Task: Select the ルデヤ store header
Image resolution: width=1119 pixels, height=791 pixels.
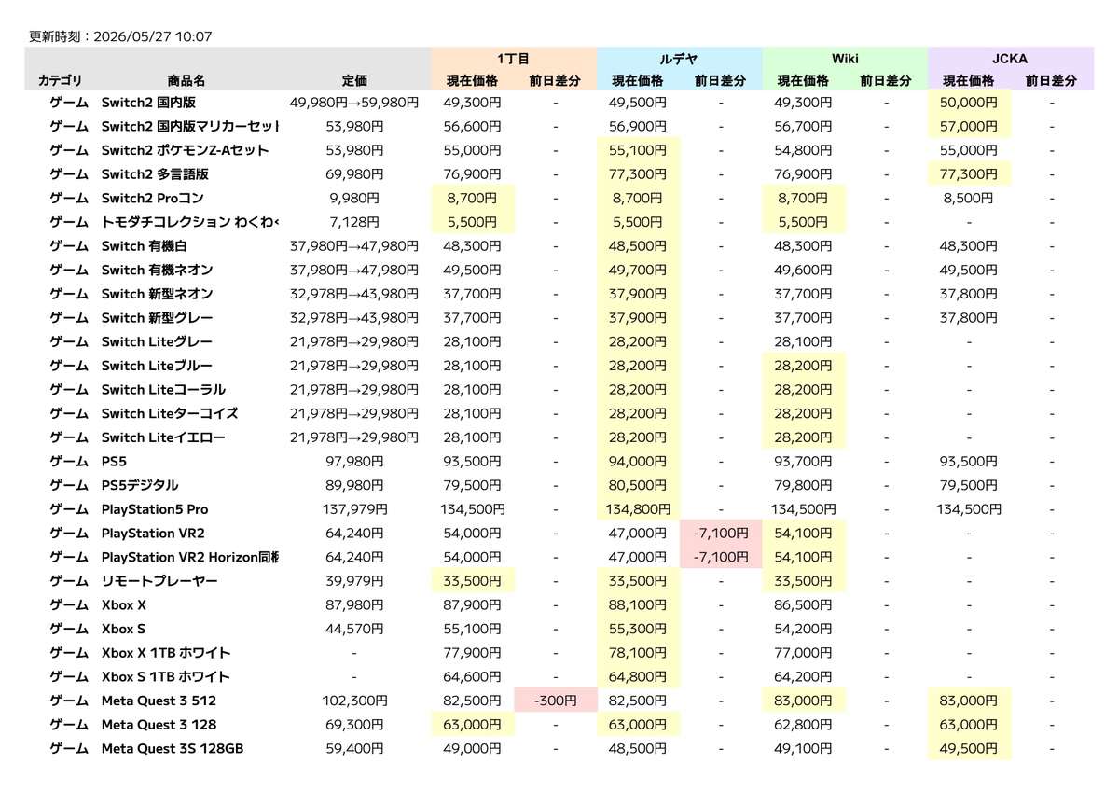Action: coord(679,58)
